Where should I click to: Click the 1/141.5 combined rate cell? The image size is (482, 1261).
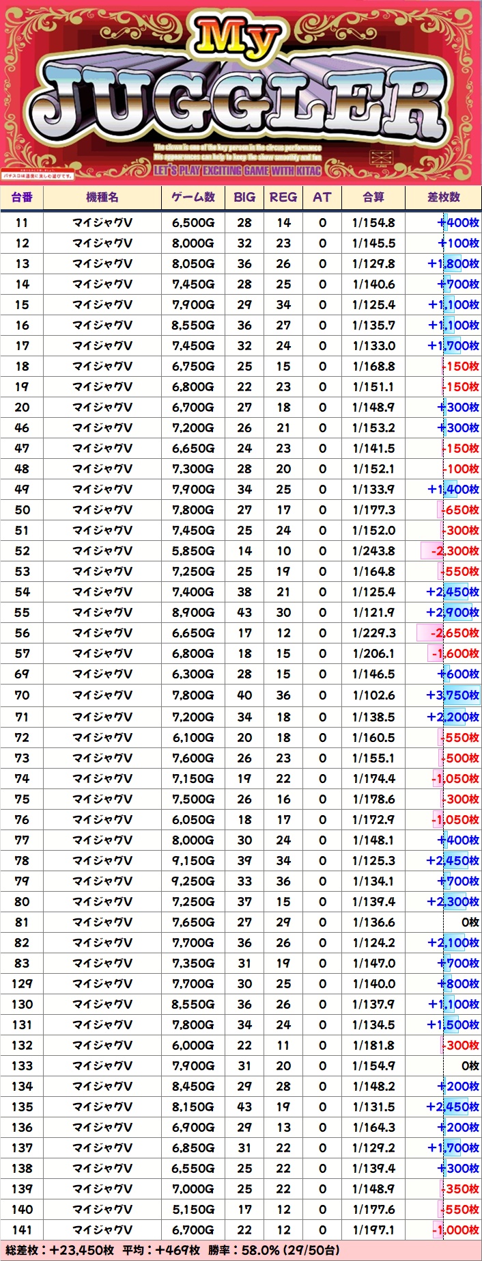tap(373, 449)
